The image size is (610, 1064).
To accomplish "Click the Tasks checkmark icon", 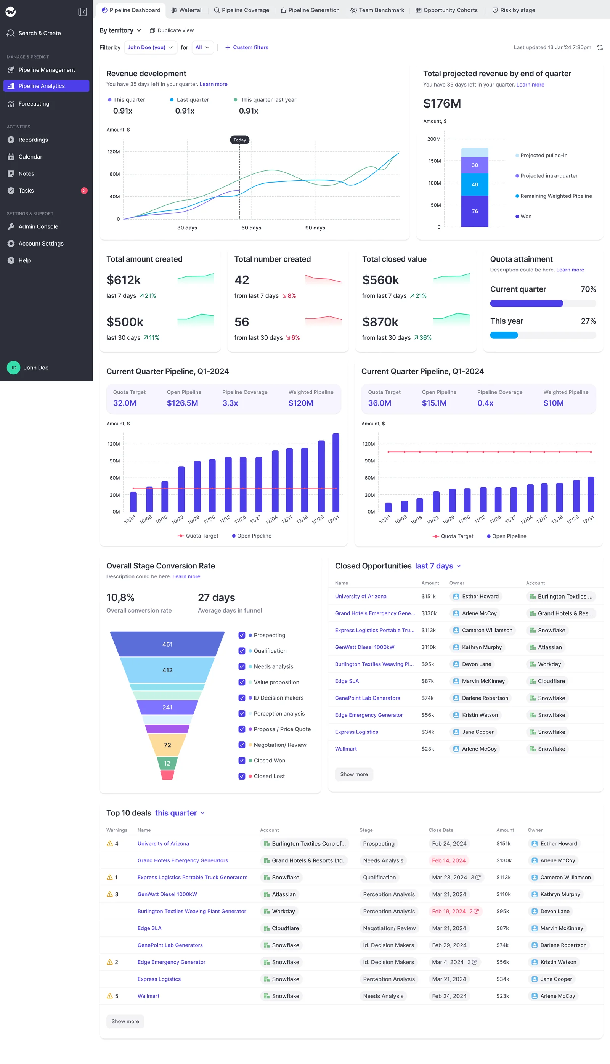I will tap(11, 191).
